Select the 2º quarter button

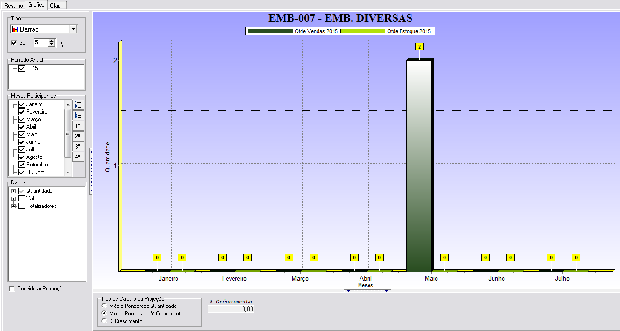click(78, 136)
